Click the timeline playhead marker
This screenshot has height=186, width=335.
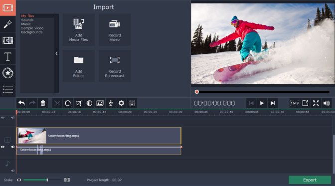point(16,112)
